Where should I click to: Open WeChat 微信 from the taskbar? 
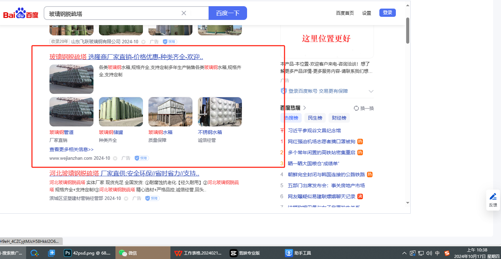point(128,253)
